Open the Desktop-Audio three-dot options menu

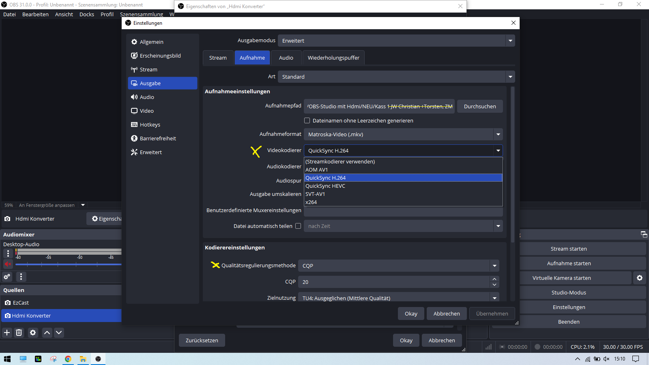[8, 253]
